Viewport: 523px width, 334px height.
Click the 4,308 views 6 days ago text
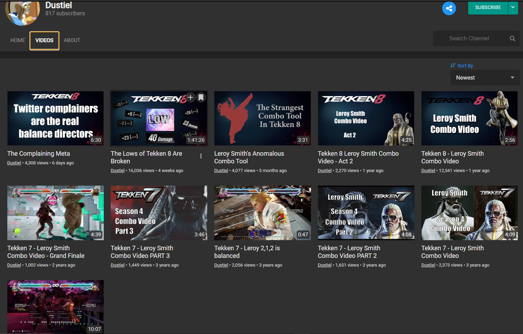coord(49,163)
